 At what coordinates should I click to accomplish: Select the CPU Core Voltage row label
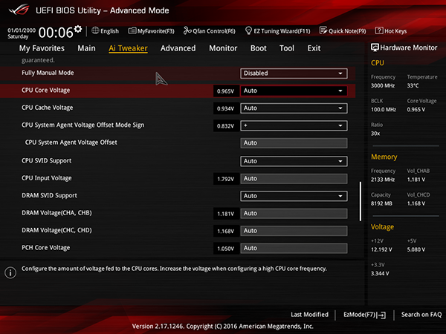[x=46, y=91]
